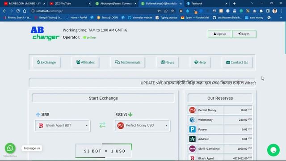Reload the page with refresh icon
Screen dimensions: 286x161
[18, 11]
